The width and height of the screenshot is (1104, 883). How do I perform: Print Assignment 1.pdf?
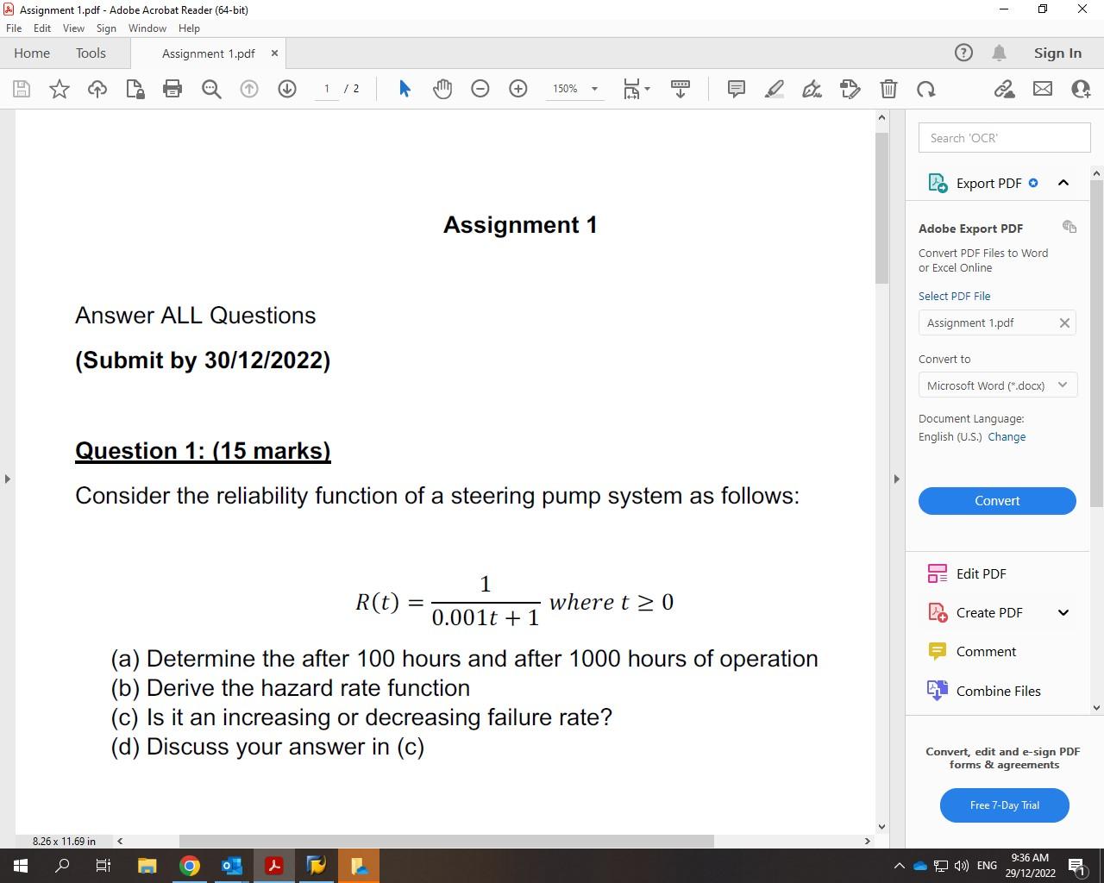click(172, 89)
